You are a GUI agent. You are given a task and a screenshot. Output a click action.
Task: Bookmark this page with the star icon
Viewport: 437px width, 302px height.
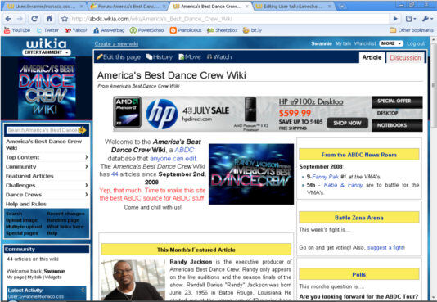65,19
